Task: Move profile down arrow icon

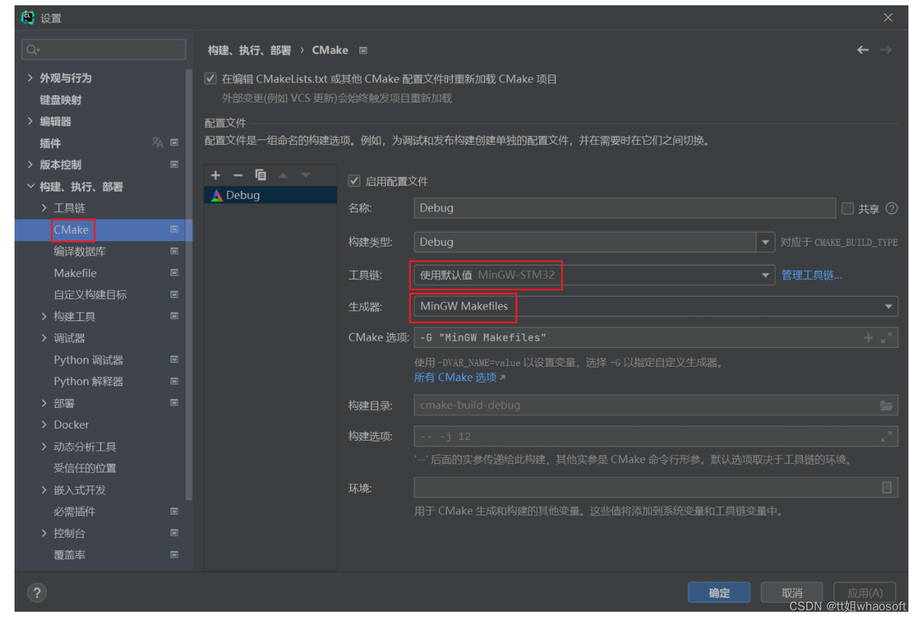Action: [x=305, y=175]
